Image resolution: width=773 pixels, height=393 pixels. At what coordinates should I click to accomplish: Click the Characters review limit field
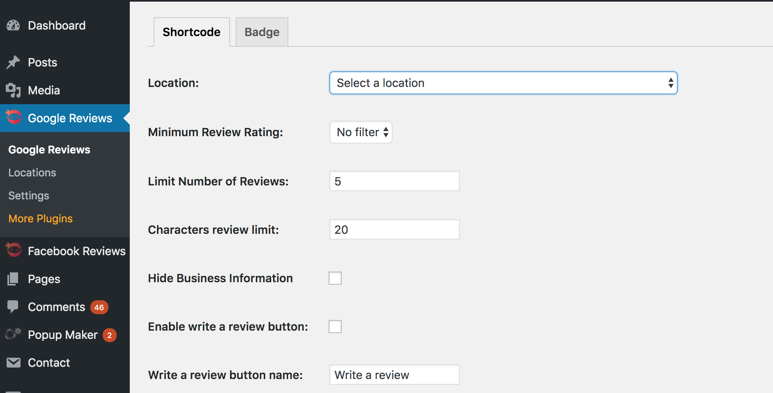click(x=395, y=229)
